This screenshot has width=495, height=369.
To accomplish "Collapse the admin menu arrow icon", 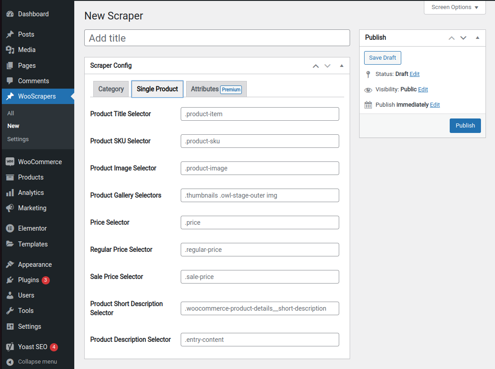I will pyautogui.click(x=10, y=362).
